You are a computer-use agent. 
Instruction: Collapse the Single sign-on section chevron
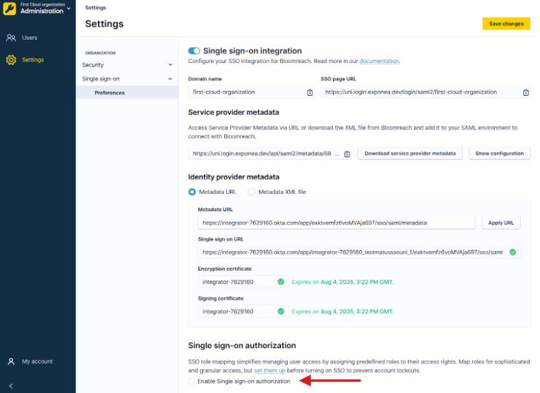170,79
